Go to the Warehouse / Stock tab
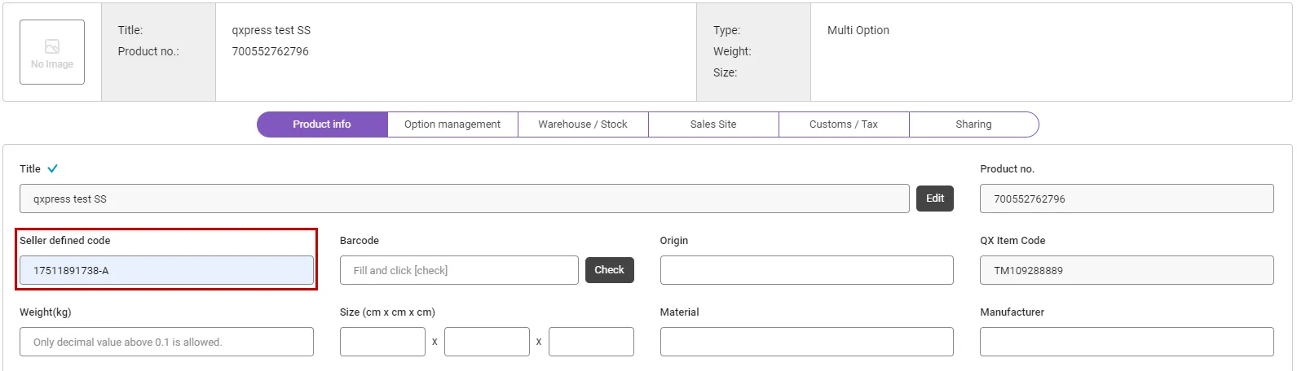This screenshot has width=1297, height=371. (x=583, y=124)
